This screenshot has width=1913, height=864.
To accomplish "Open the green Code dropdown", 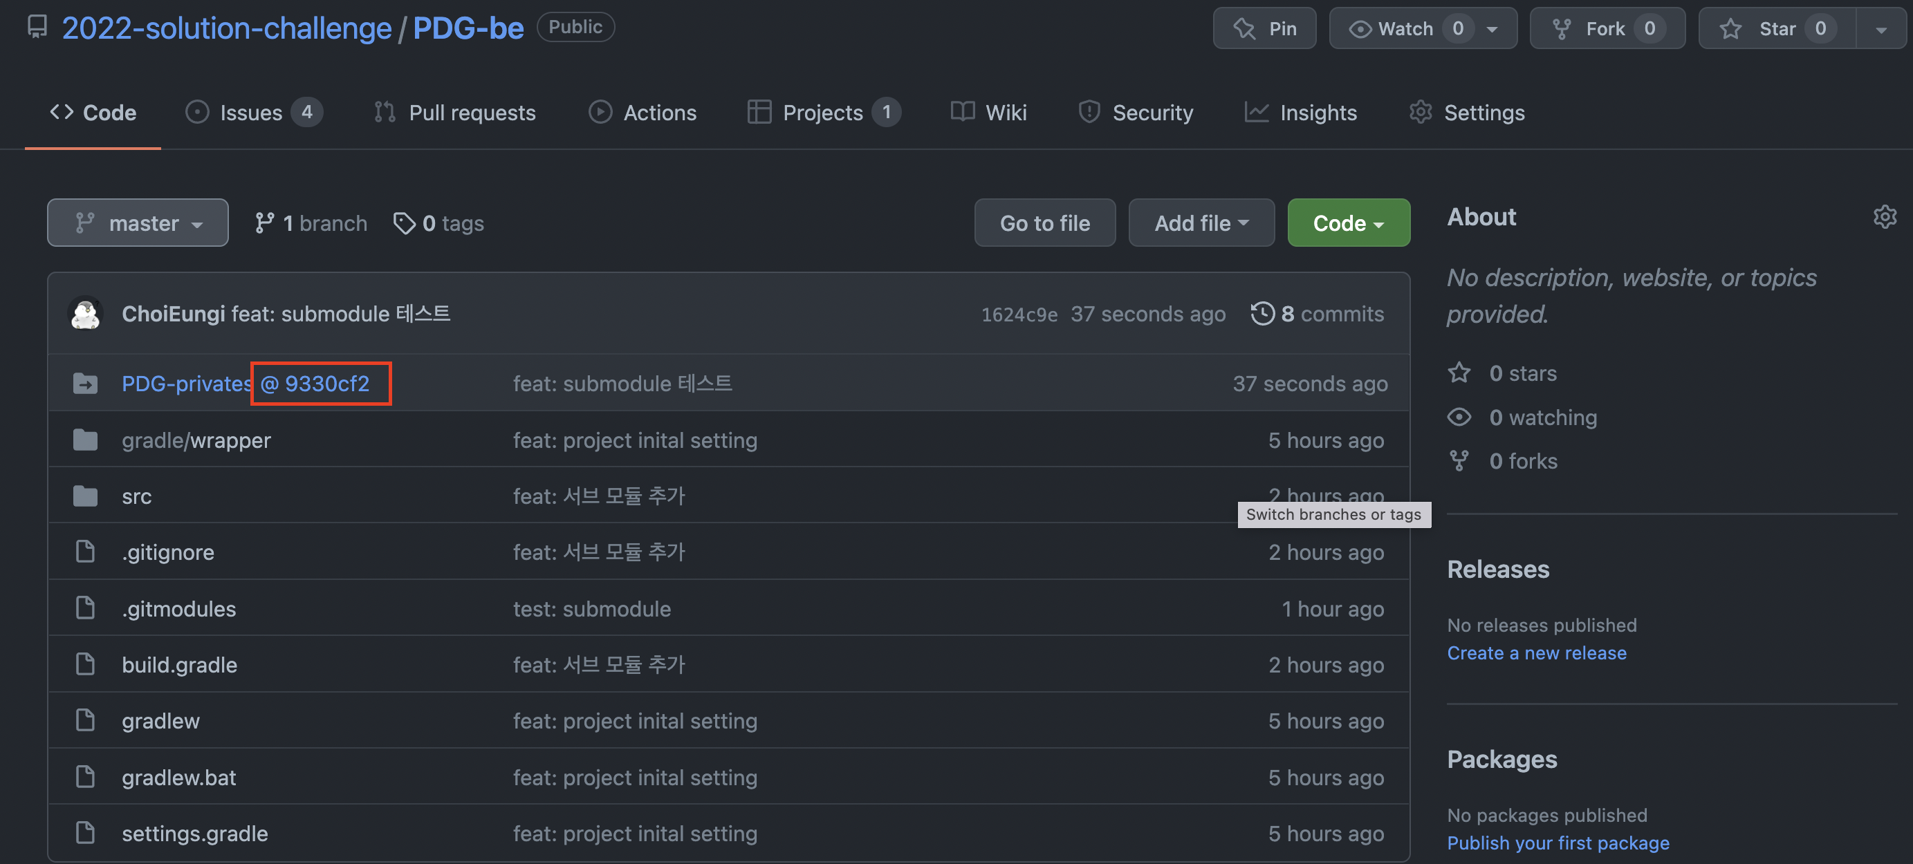I will (x=1348, y=223).
